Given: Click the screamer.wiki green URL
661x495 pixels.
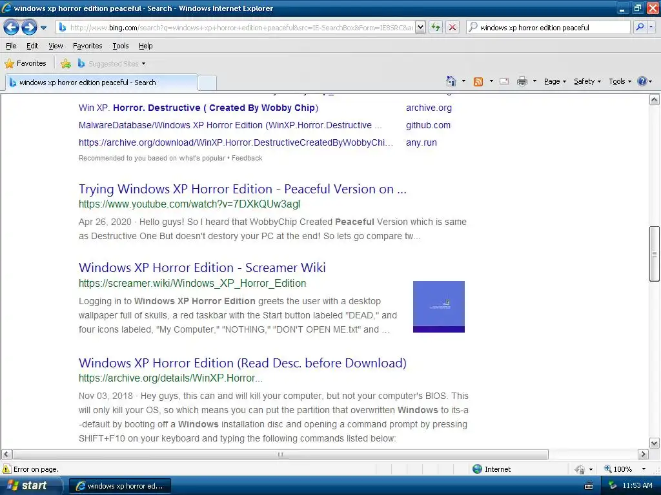Looking at the screenshot, I should [192, 284].
